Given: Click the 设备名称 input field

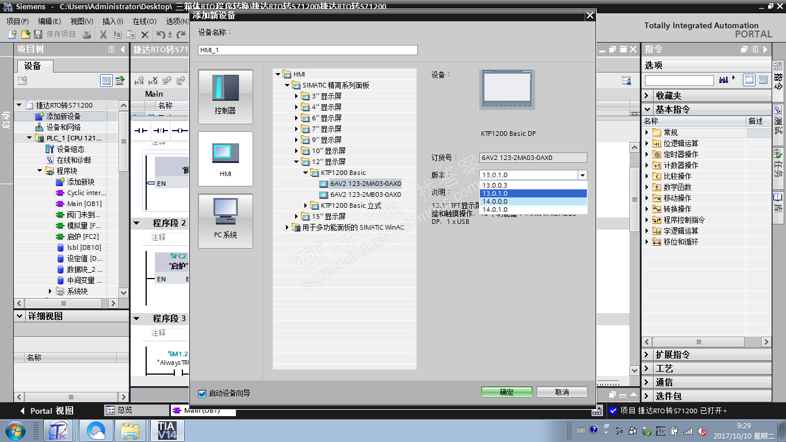Looking at the screenshot, I should tap(308, 50).
